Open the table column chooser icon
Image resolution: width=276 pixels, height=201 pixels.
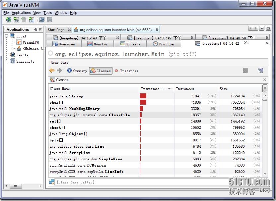pos(265,88)
